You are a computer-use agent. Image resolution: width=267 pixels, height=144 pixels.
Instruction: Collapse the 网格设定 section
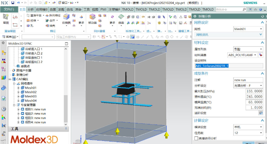262,22
